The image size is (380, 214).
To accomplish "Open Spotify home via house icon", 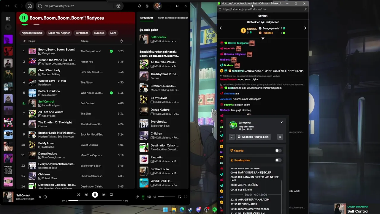I will point(30,6).
